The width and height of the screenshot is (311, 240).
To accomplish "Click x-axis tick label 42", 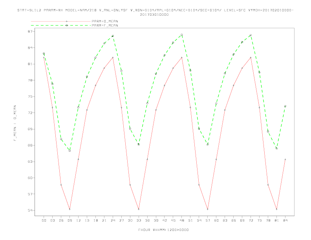I will pyautogui.click(x=165, y=220).
